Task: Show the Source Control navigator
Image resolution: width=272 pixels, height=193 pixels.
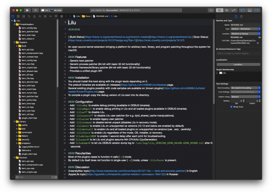Action: point(18,16)
